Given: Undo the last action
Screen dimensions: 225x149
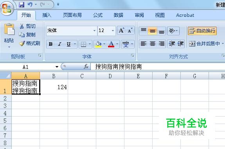Looking at the screenshot, I should (30, 5).
